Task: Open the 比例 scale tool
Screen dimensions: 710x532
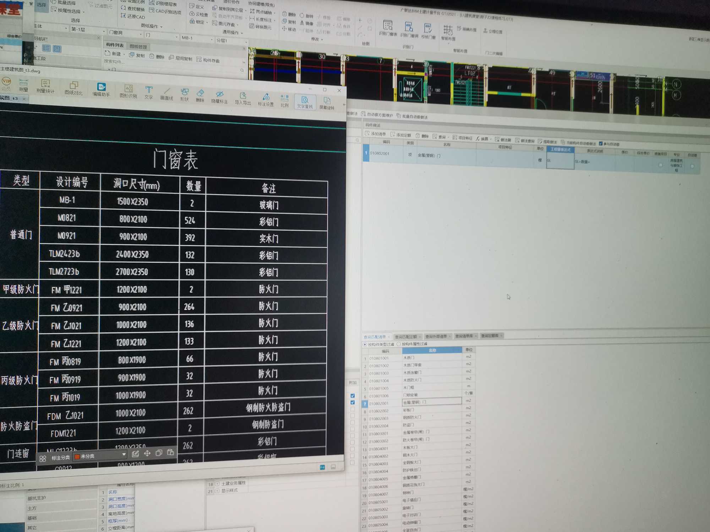Action: [x=284, y=101]
